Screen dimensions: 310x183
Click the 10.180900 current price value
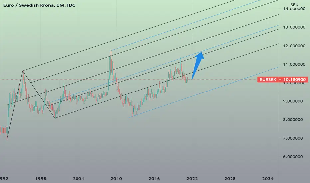294,79
